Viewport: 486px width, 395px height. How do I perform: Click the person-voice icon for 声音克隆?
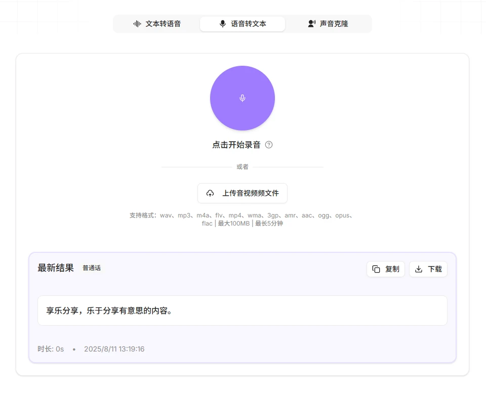click(x=312, y=24)
